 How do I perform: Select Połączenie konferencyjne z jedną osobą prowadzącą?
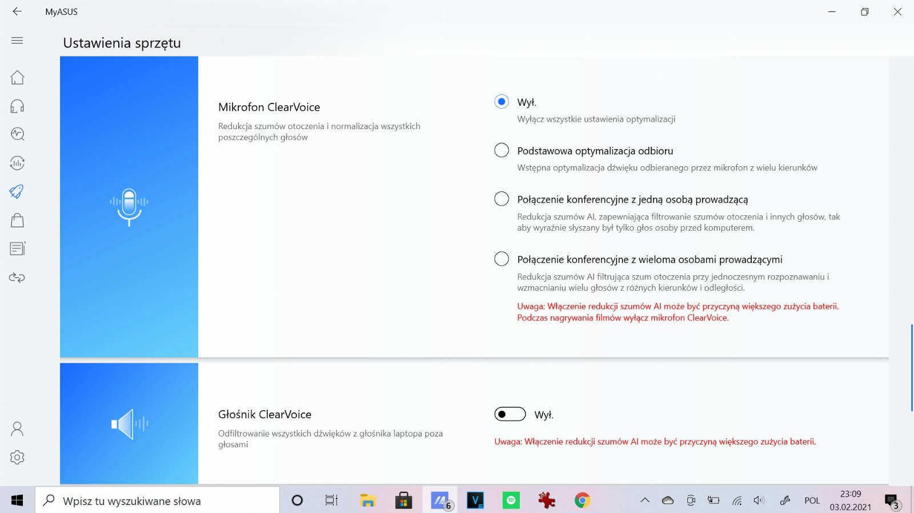point(502,199)
